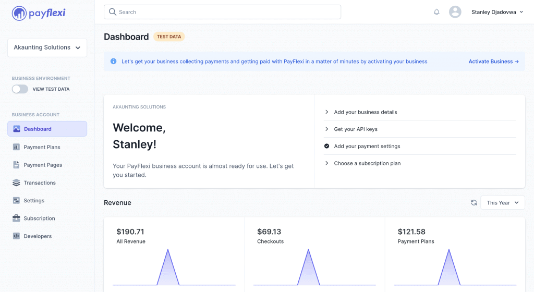Click the $121.58 Payment Plans value

[x=411, y=232]
